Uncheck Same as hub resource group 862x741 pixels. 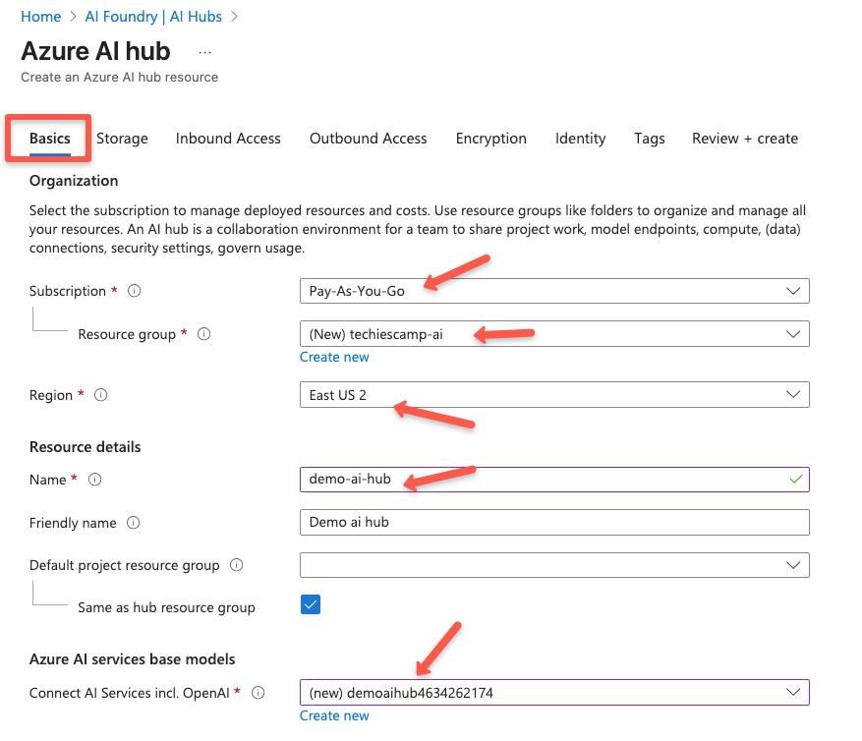[311, 604]
